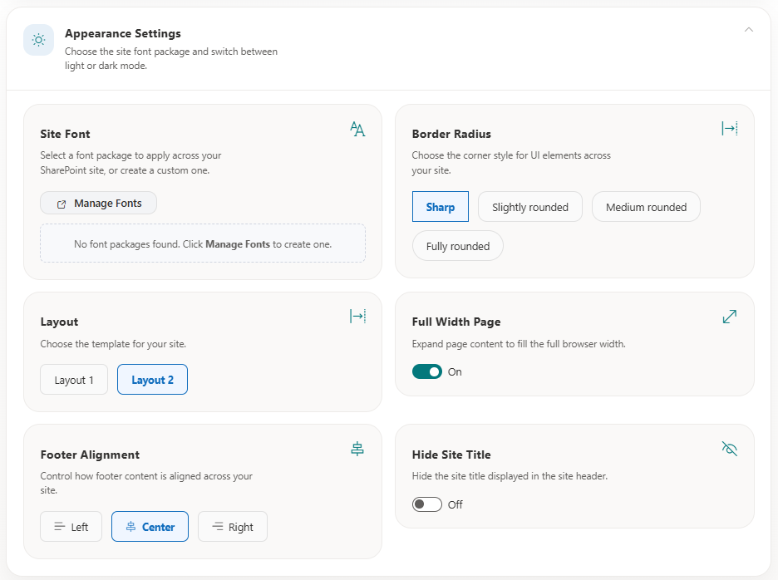This screenshot has height=580, width=778.
Task: Click the 'No font packages found' message box
Action: pyautogui.click(x=203, y=243)
